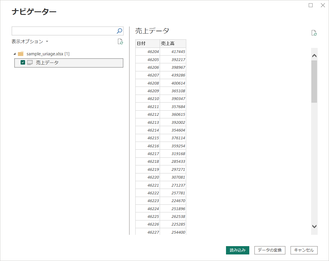Click the 読み込み button
This screenshot has height=261, width=329.
tap(238, 250)
